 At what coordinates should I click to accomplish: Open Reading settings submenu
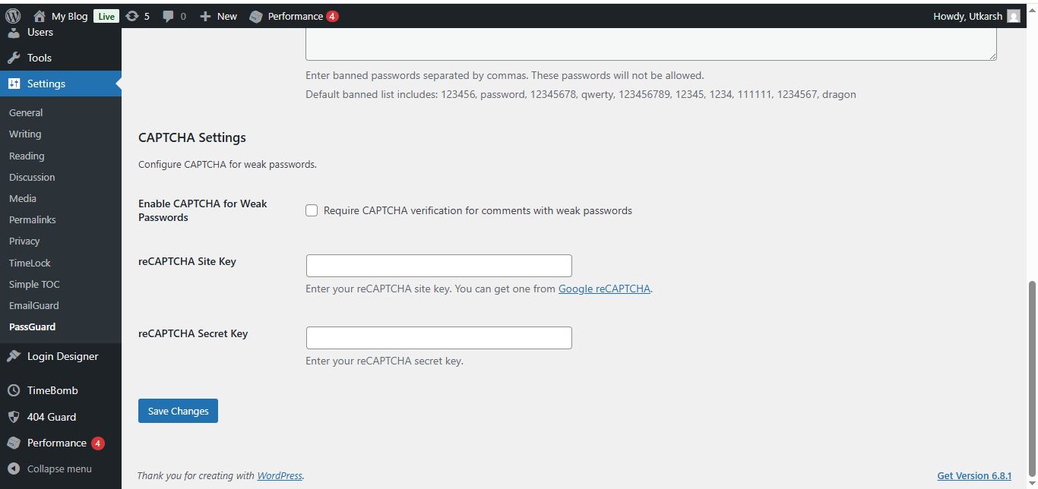coord(27,156)
